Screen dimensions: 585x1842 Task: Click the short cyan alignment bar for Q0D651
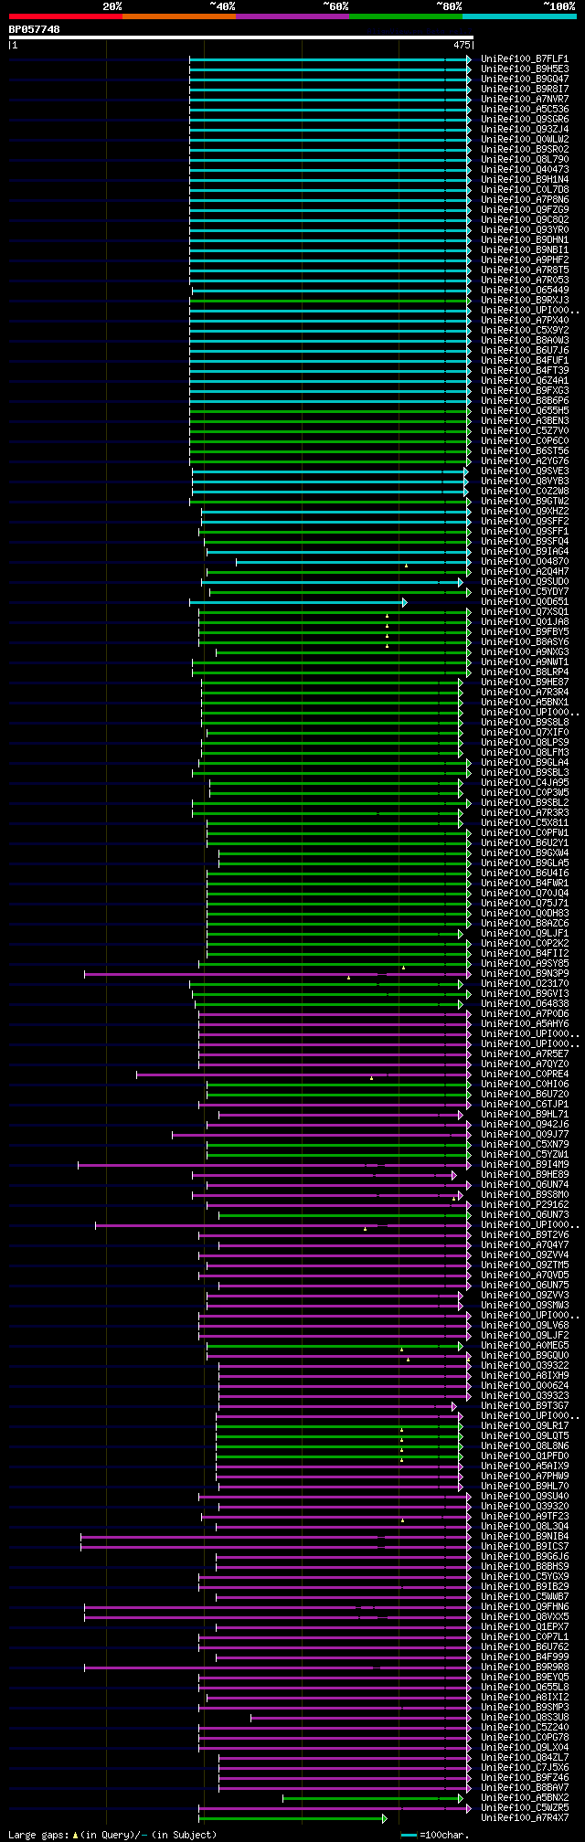[298, 602]
